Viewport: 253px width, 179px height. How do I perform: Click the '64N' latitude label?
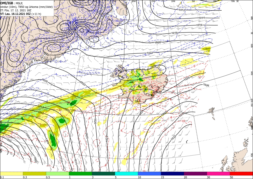coord(251,73)
